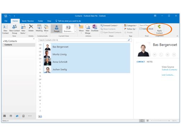
Task: Click the contact card icon below index
Action: [x=40, y=117]
